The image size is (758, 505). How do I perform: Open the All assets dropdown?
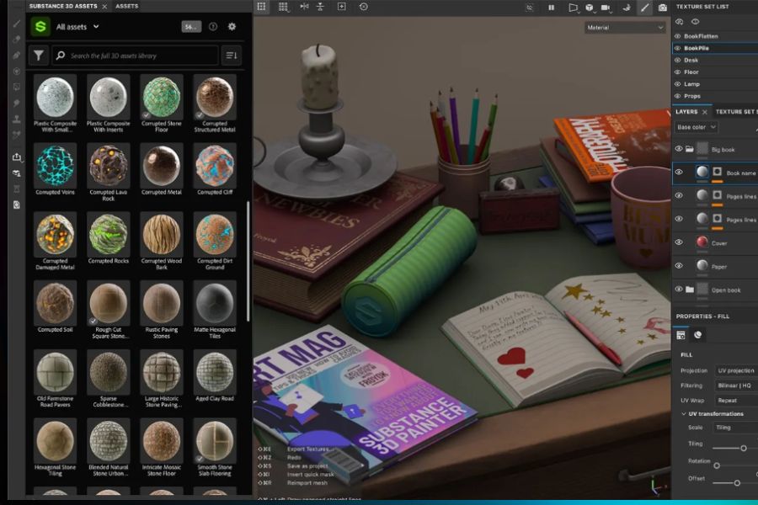77,27
